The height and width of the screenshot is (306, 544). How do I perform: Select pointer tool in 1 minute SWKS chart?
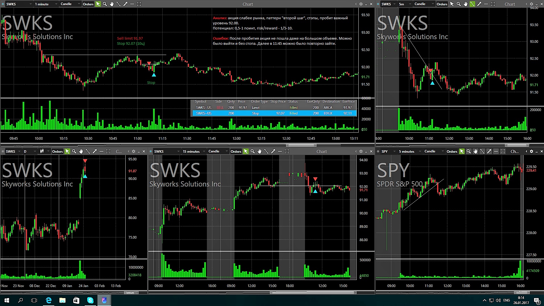coord(98,4)
